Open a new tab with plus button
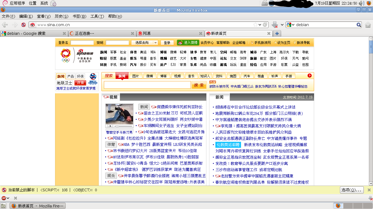The height and width of the screenshot is (209, 373). pyautogui.click(x=277, y=33)
